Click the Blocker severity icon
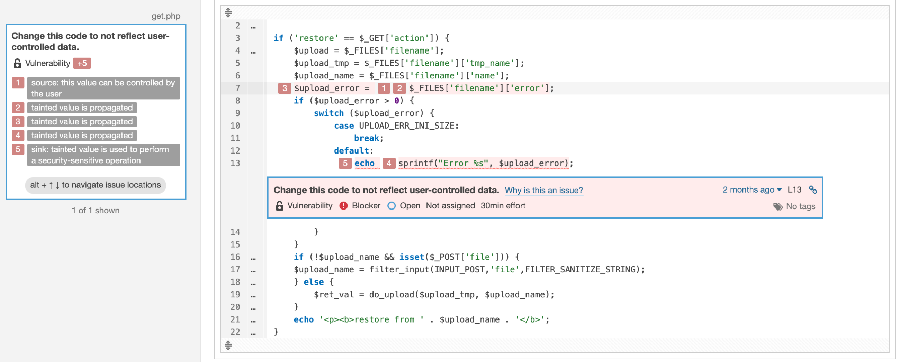Screen dimensions: 900x362 tap(343, 206)
